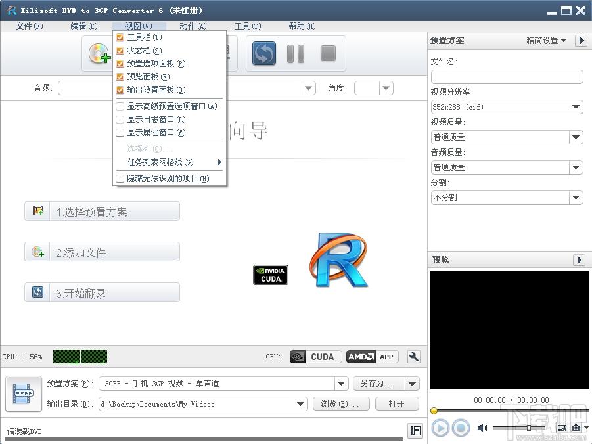Screen dimensions: 592x444
Task: Click the 打开 button
Action: click(397, 404)
